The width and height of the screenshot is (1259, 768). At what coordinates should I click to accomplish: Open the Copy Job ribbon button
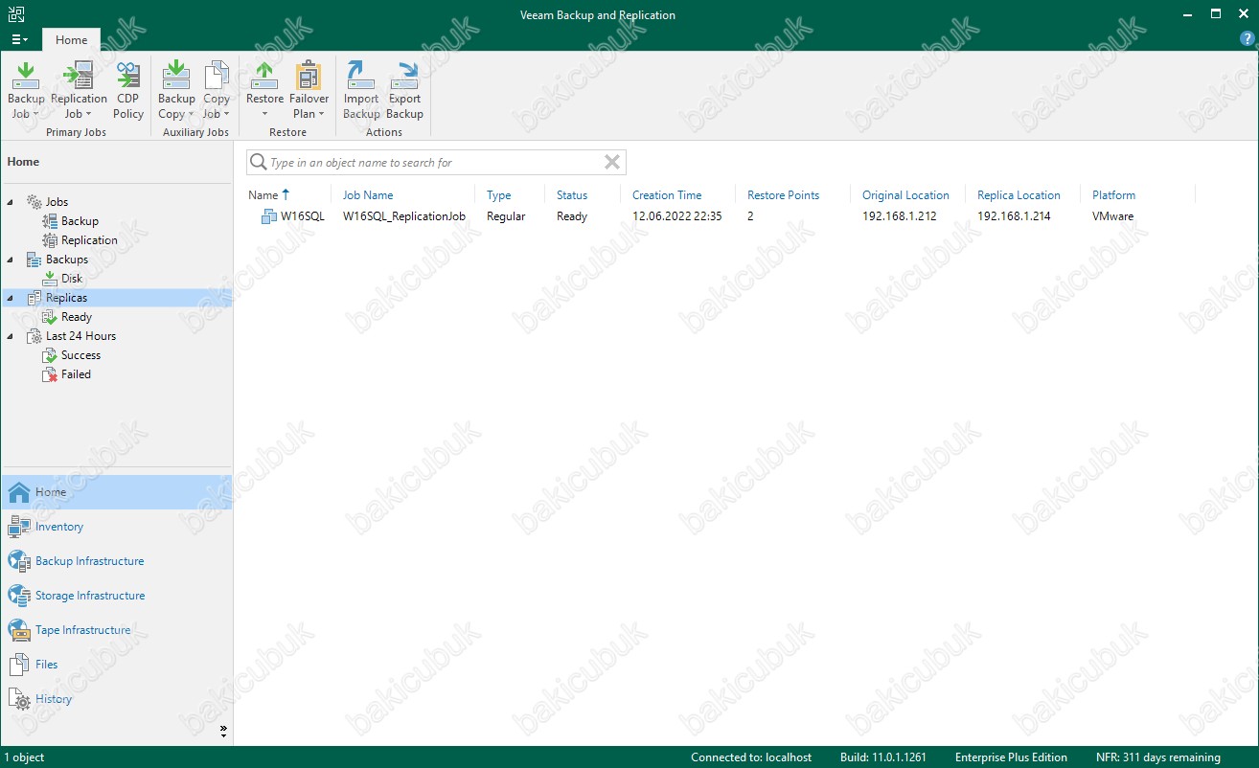click(217, 90)
